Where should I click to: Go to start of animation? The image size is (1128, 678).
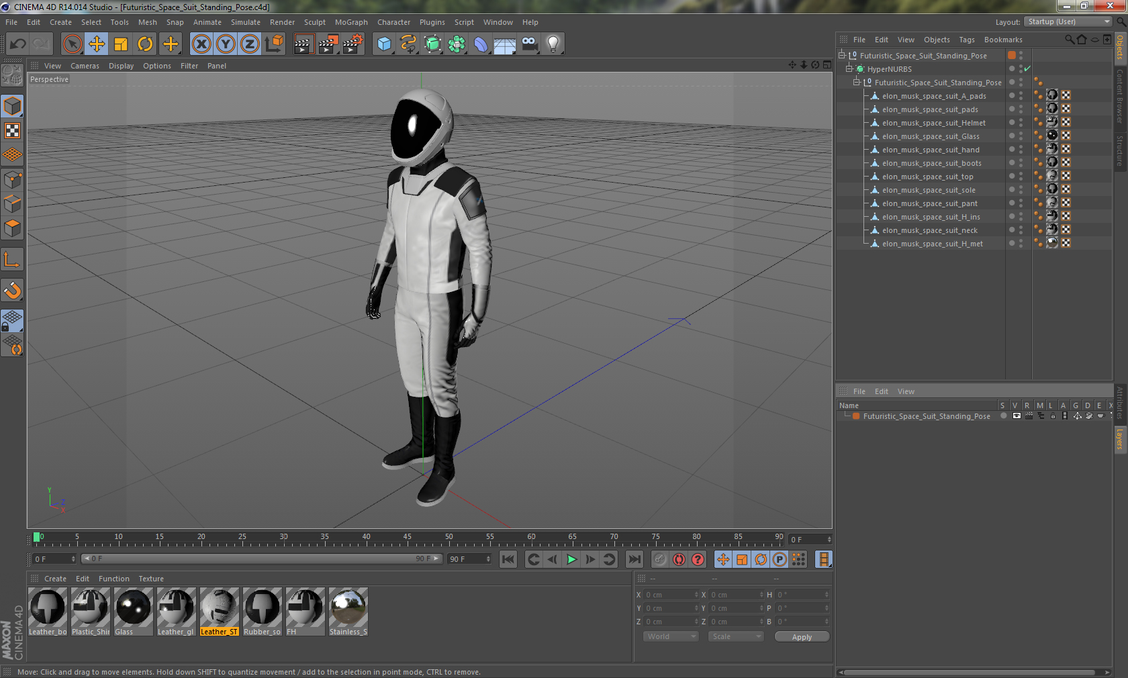coord(508,559)
